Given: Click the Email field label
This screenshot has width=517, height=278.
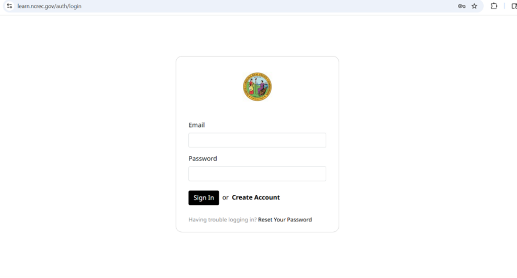Looking at the screenshot, I should (x=196, y=125).
